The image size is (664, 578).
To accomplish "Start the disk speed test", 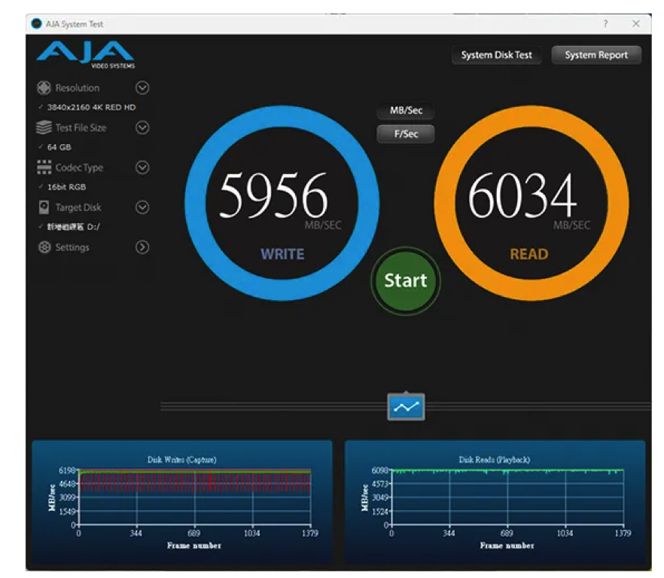I will pyautogui.click(x=406, y=280).
